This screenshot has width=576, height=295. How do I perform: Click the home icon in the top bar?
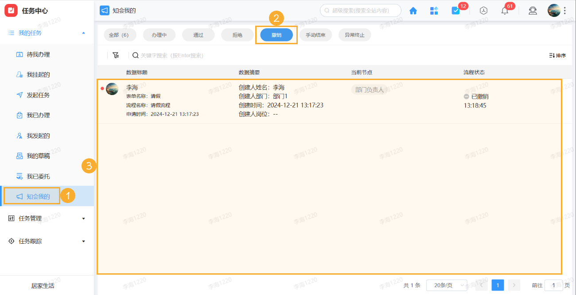coord(413,10)
